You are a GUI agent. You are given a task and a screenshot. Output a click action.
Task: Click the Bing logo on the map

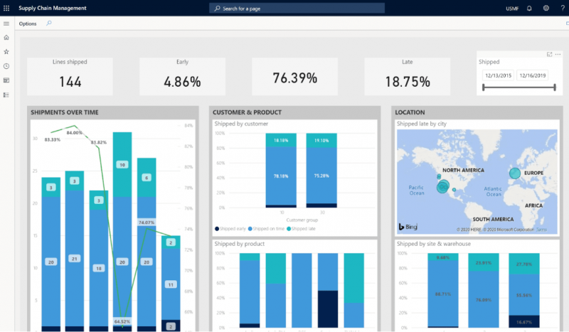click(x=408, y=227)
